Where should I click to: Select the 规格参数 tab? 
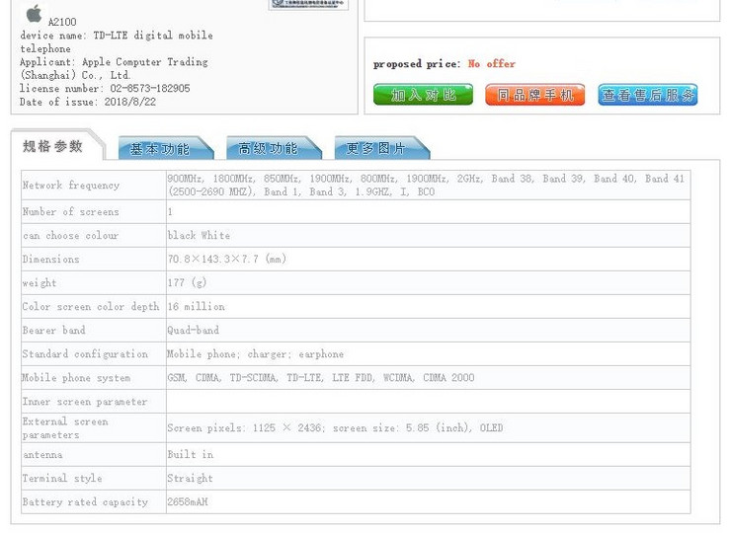52,146
